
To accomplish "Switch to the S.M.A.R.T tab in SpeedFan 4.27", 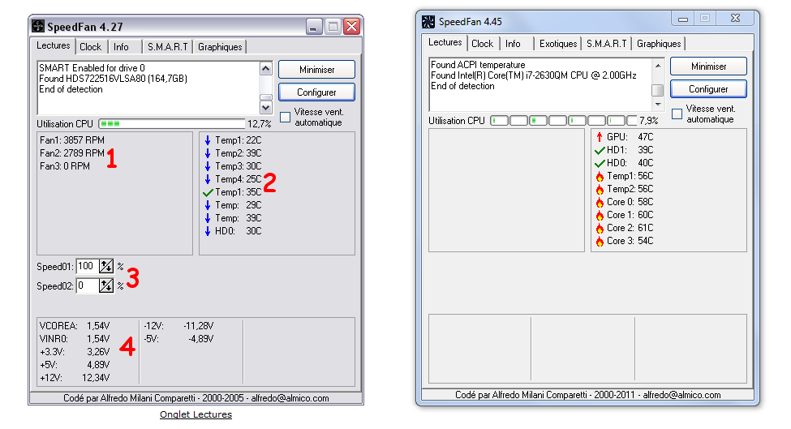I will point(167,47).
